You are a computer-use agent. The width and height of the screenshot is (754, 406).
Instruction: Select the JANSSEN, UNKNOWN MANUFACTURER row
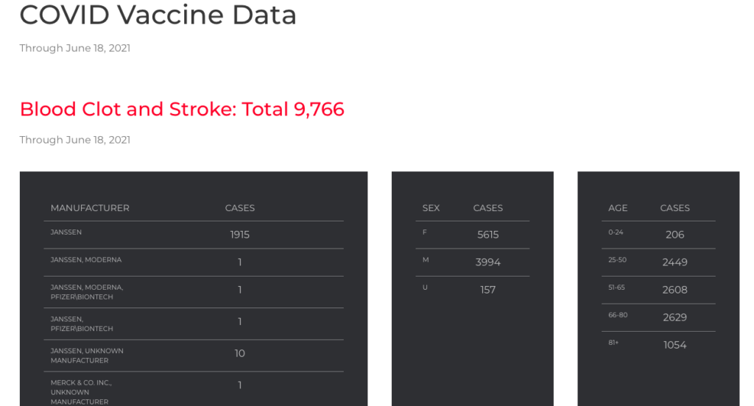(87, 355)
